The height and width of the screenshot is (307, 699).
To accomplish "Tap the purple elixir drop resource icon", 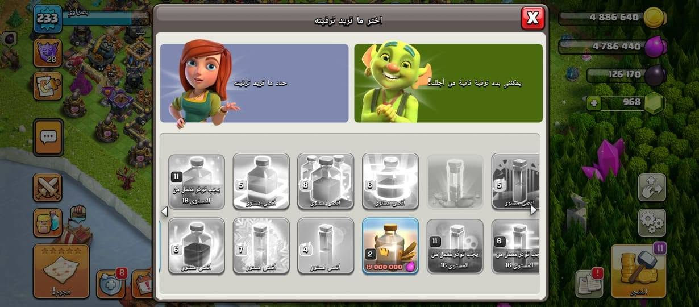I will click(655, 47).
